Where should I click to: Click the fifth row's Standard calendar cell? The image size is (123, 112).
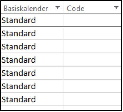(x=32, y=73)
